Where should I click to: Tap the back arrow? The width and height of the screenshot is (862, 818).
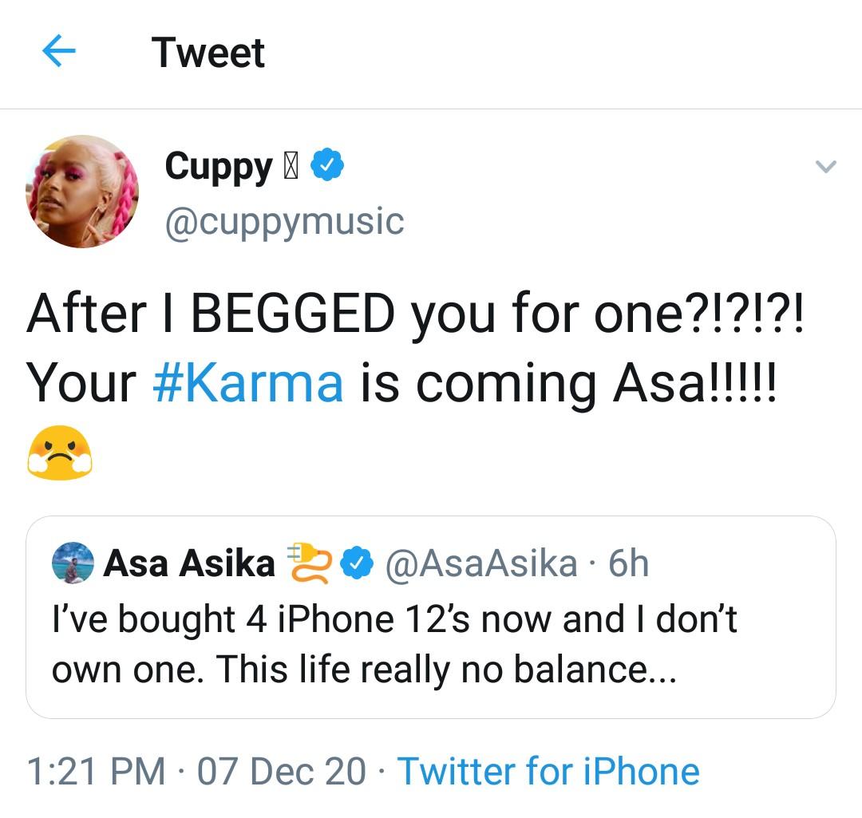tap(58, 53)
